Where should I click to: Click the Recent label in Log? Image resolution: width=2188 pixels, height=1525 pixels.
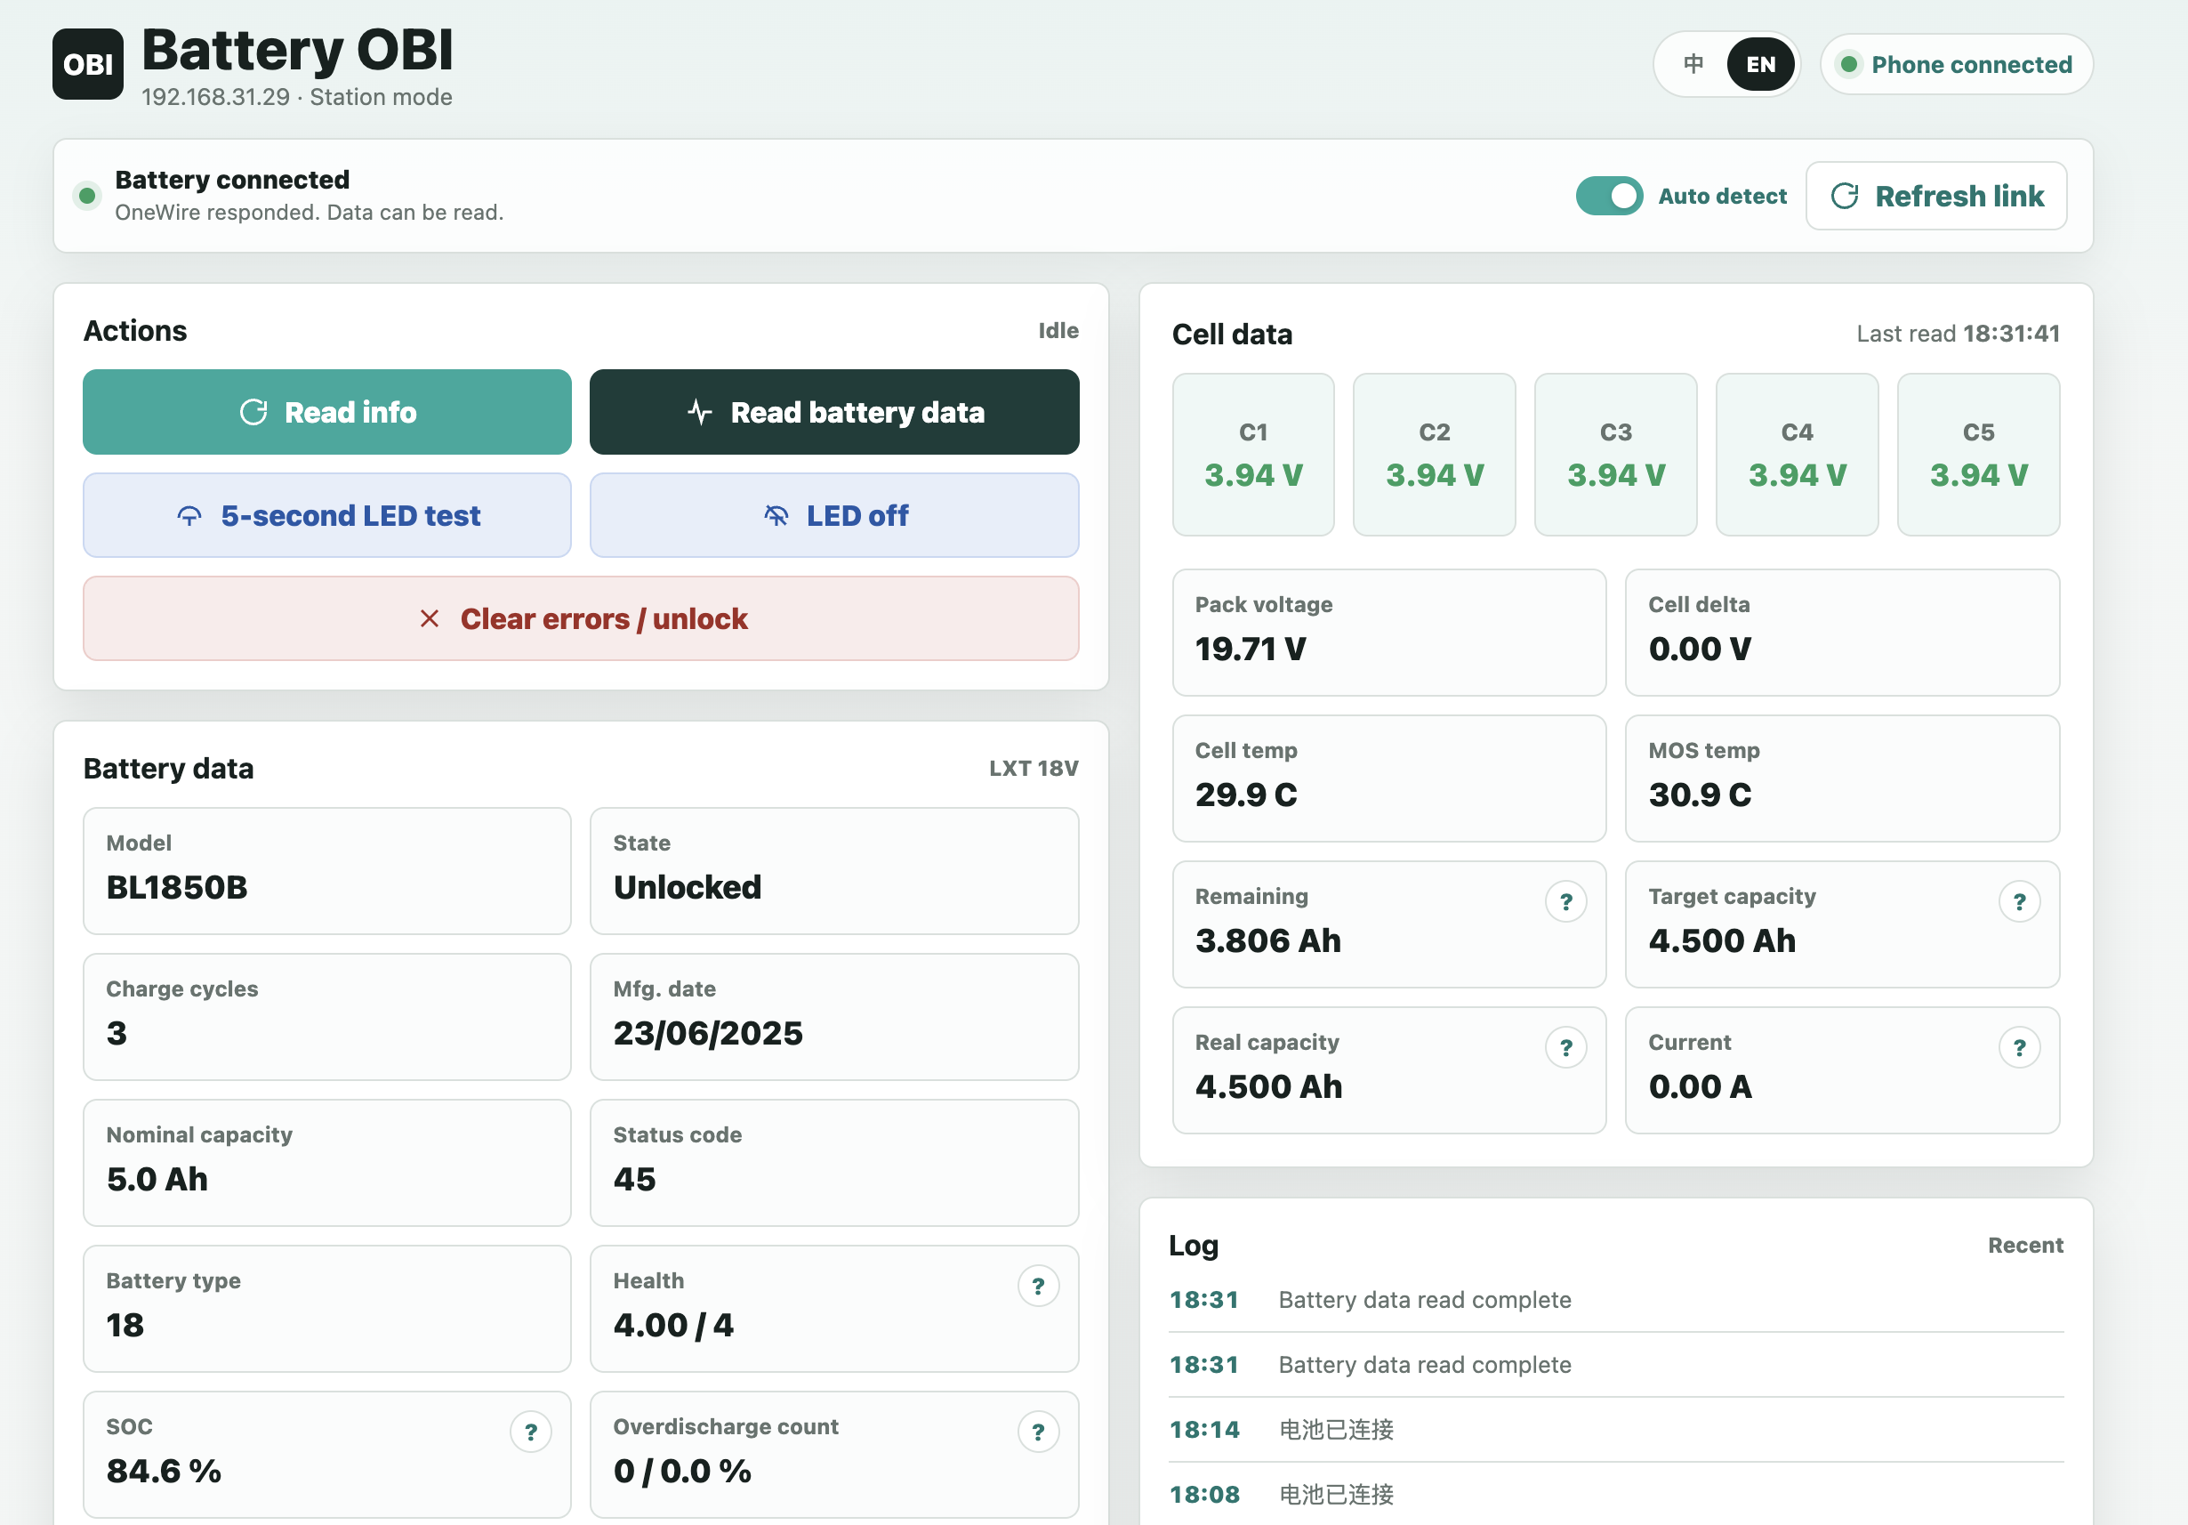click(2025, 1245)
